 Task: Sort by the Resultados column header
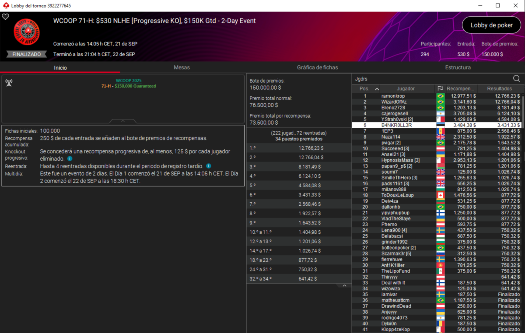(x=499, y=88)
